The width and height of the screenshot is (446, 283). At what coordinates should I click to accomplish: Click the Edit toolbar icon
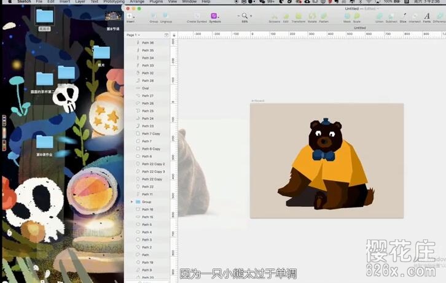pyautogui.click(x=286, y=17)
